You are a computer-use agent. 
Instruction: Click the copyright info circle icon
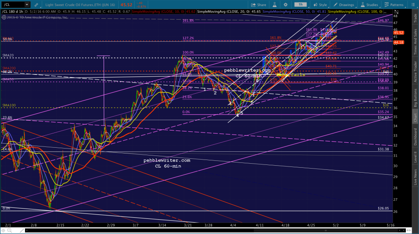4,17
